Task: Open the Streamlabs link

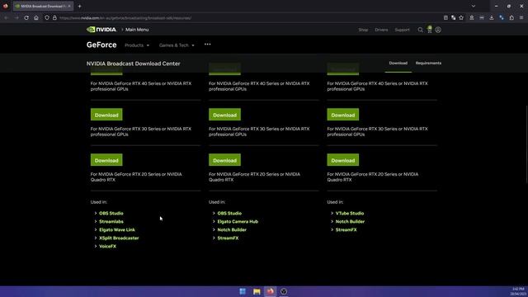Action: [111, 222]
